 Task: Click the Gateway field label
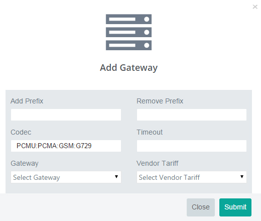tap(25, 163)
